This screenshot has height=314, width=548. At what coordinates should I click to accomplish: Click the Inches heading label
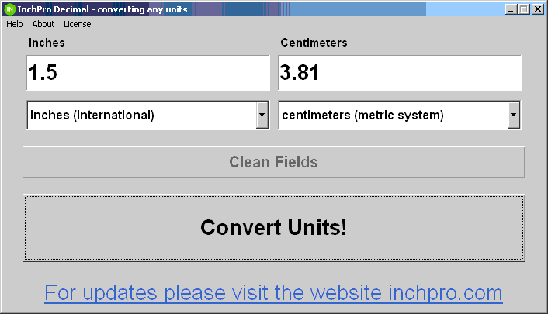[47, 43]
